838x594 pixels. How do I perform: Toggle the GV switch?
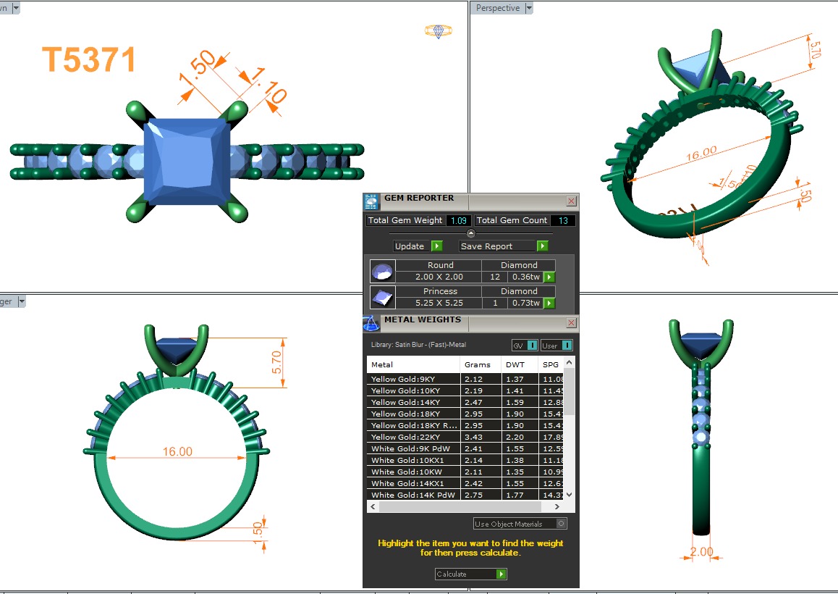(532, 346)
